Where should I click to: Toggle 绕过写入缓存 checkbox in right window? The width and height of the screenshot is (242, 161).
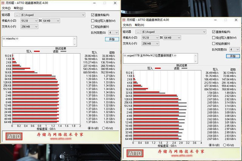point(214,38)
